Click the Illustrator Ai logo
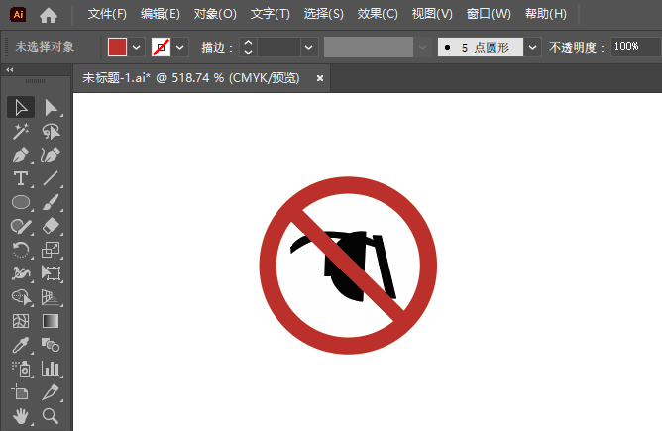The height and width of the screenshot is (431, 662). tap(18, 14)
